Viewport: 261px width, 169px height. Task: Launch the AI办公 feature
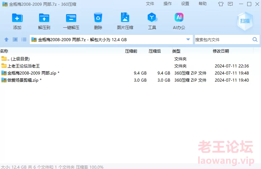click(179, 17)
